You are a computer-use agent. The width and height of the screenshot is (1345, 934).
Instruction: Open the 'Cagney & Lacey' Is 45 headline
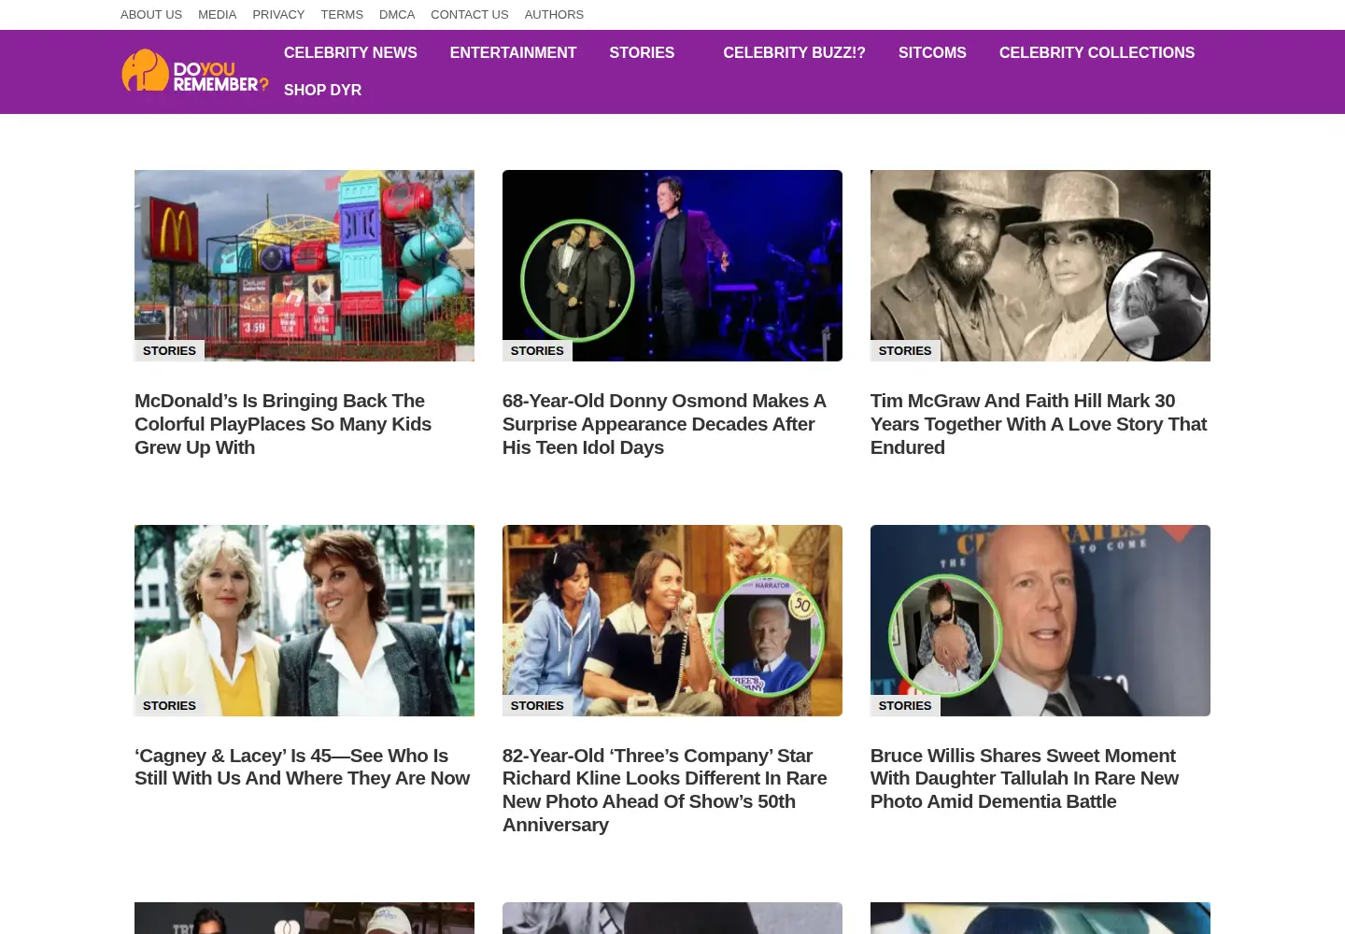click(x=302, y=767)
